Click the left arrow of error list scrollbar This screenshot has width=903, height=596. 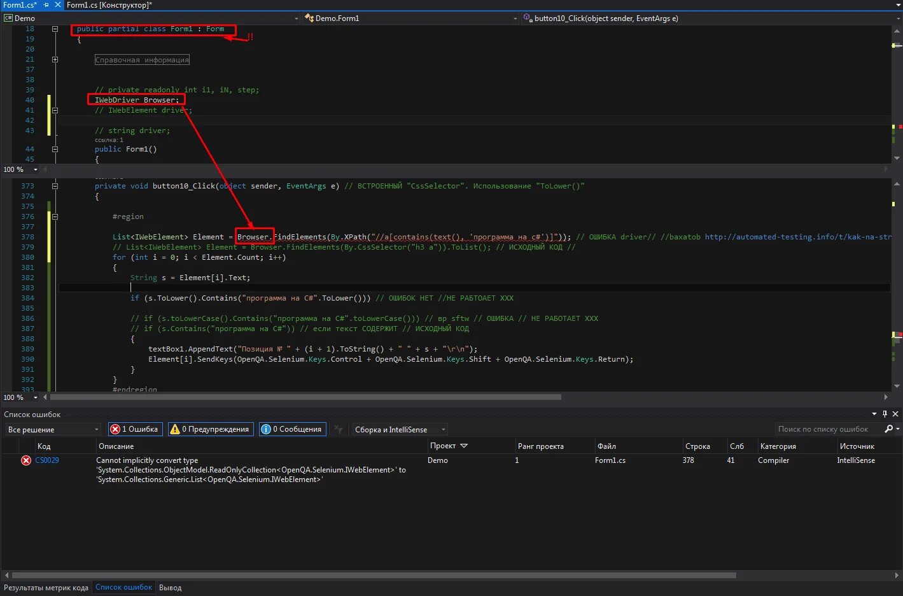(6, 575)
